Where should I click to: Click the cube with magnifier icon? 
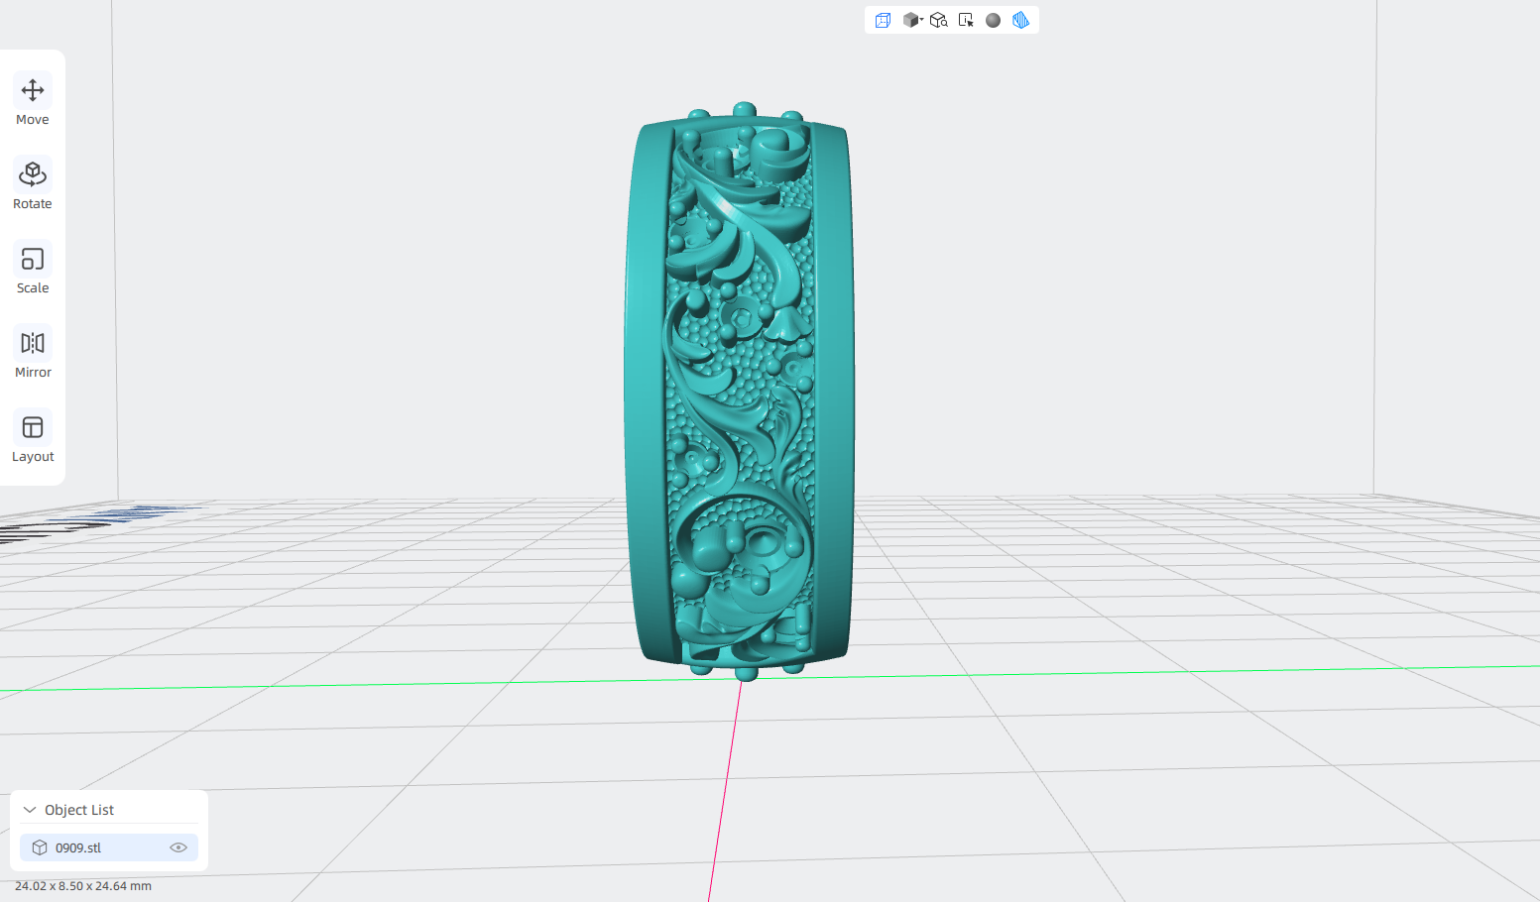(939, 20)
